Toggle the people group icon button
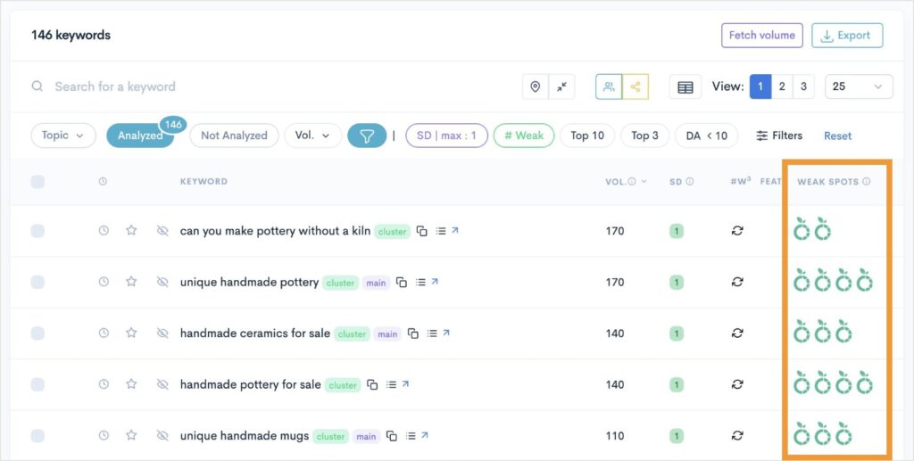Viewport: 914px width, 461px height. [x=609, y=86]
